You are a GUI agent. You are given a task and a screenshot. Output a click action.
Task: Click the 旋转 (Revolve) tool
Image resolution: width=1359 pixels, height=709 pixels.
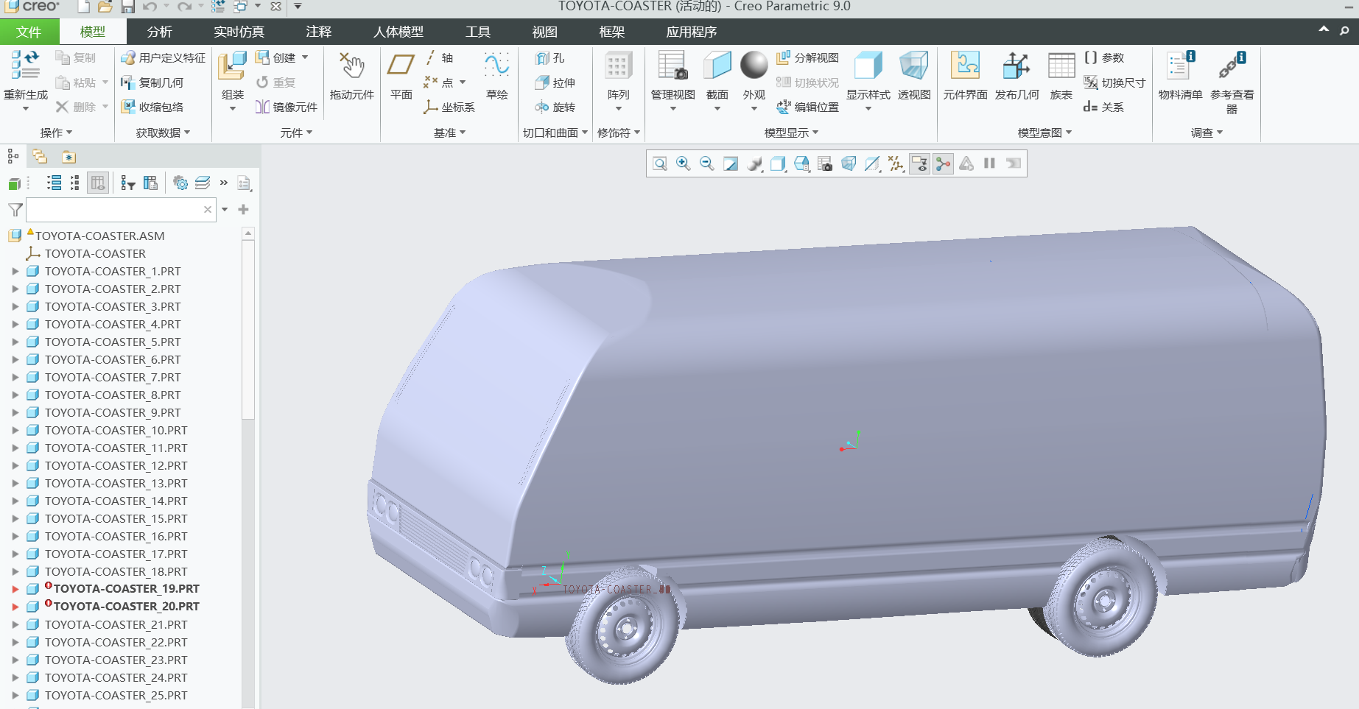pyautogui.click(x=555, y=107)
